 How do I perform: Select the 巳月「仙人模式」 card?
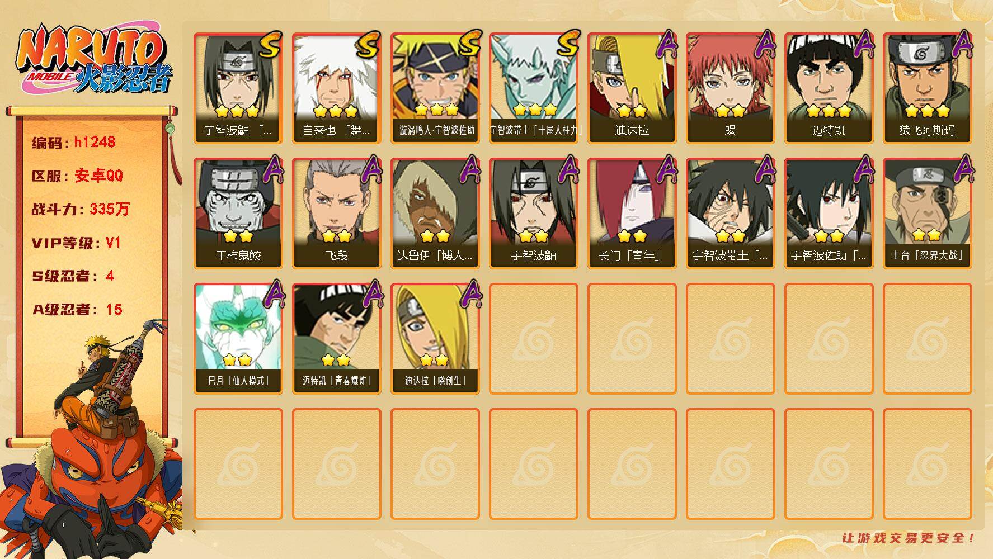tap(238, 339)
